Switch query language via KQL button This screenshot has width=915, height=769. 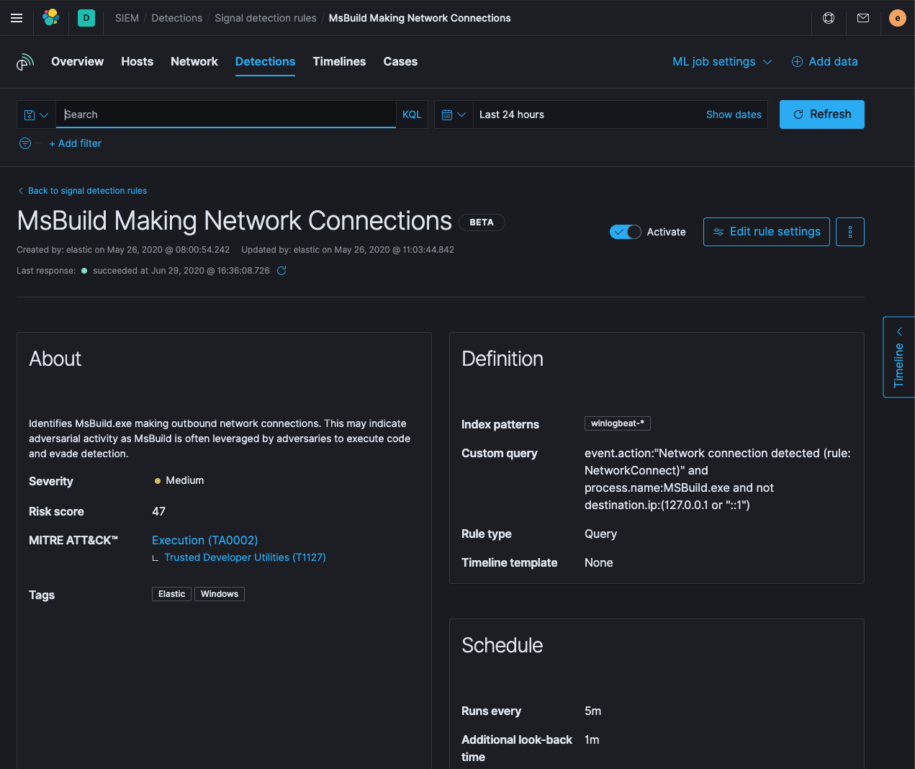[412, 114]
